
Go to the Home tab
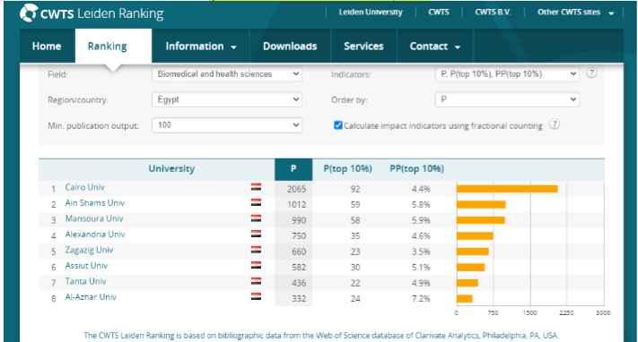coord(47,47)
